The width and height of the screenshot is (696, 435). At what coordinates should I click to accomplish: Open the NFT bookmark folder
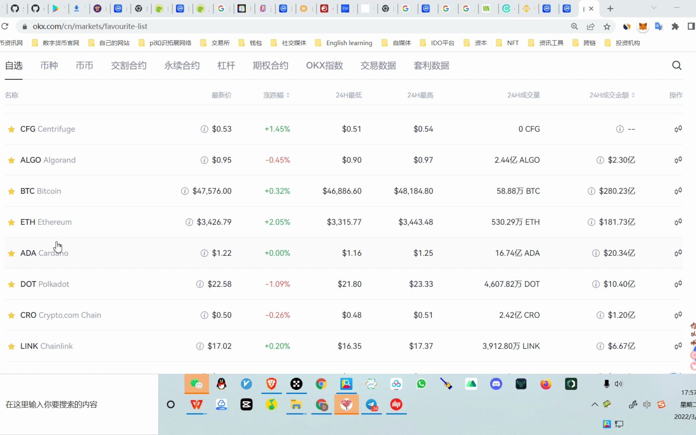pos(507,43)
